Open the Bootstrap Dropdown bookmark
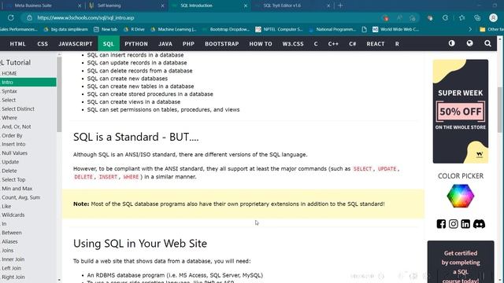The height and width of the screenshot is (283, 504). [x=226, y=29]
